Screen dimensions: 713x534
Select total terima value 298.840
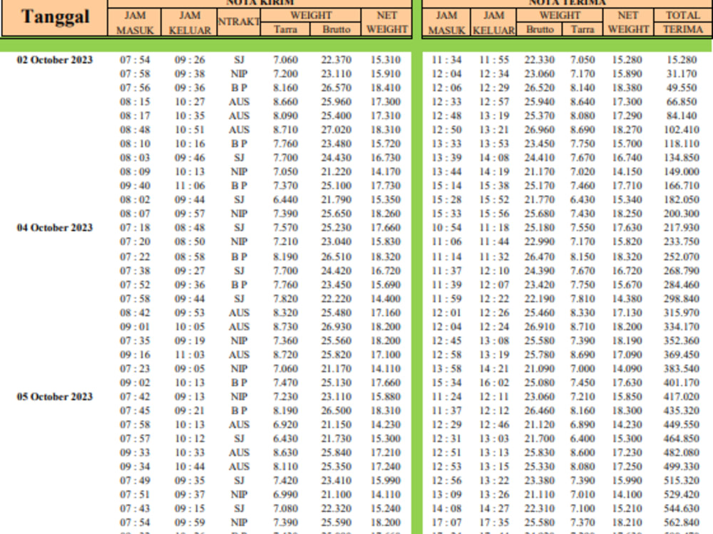coord(682,299)
